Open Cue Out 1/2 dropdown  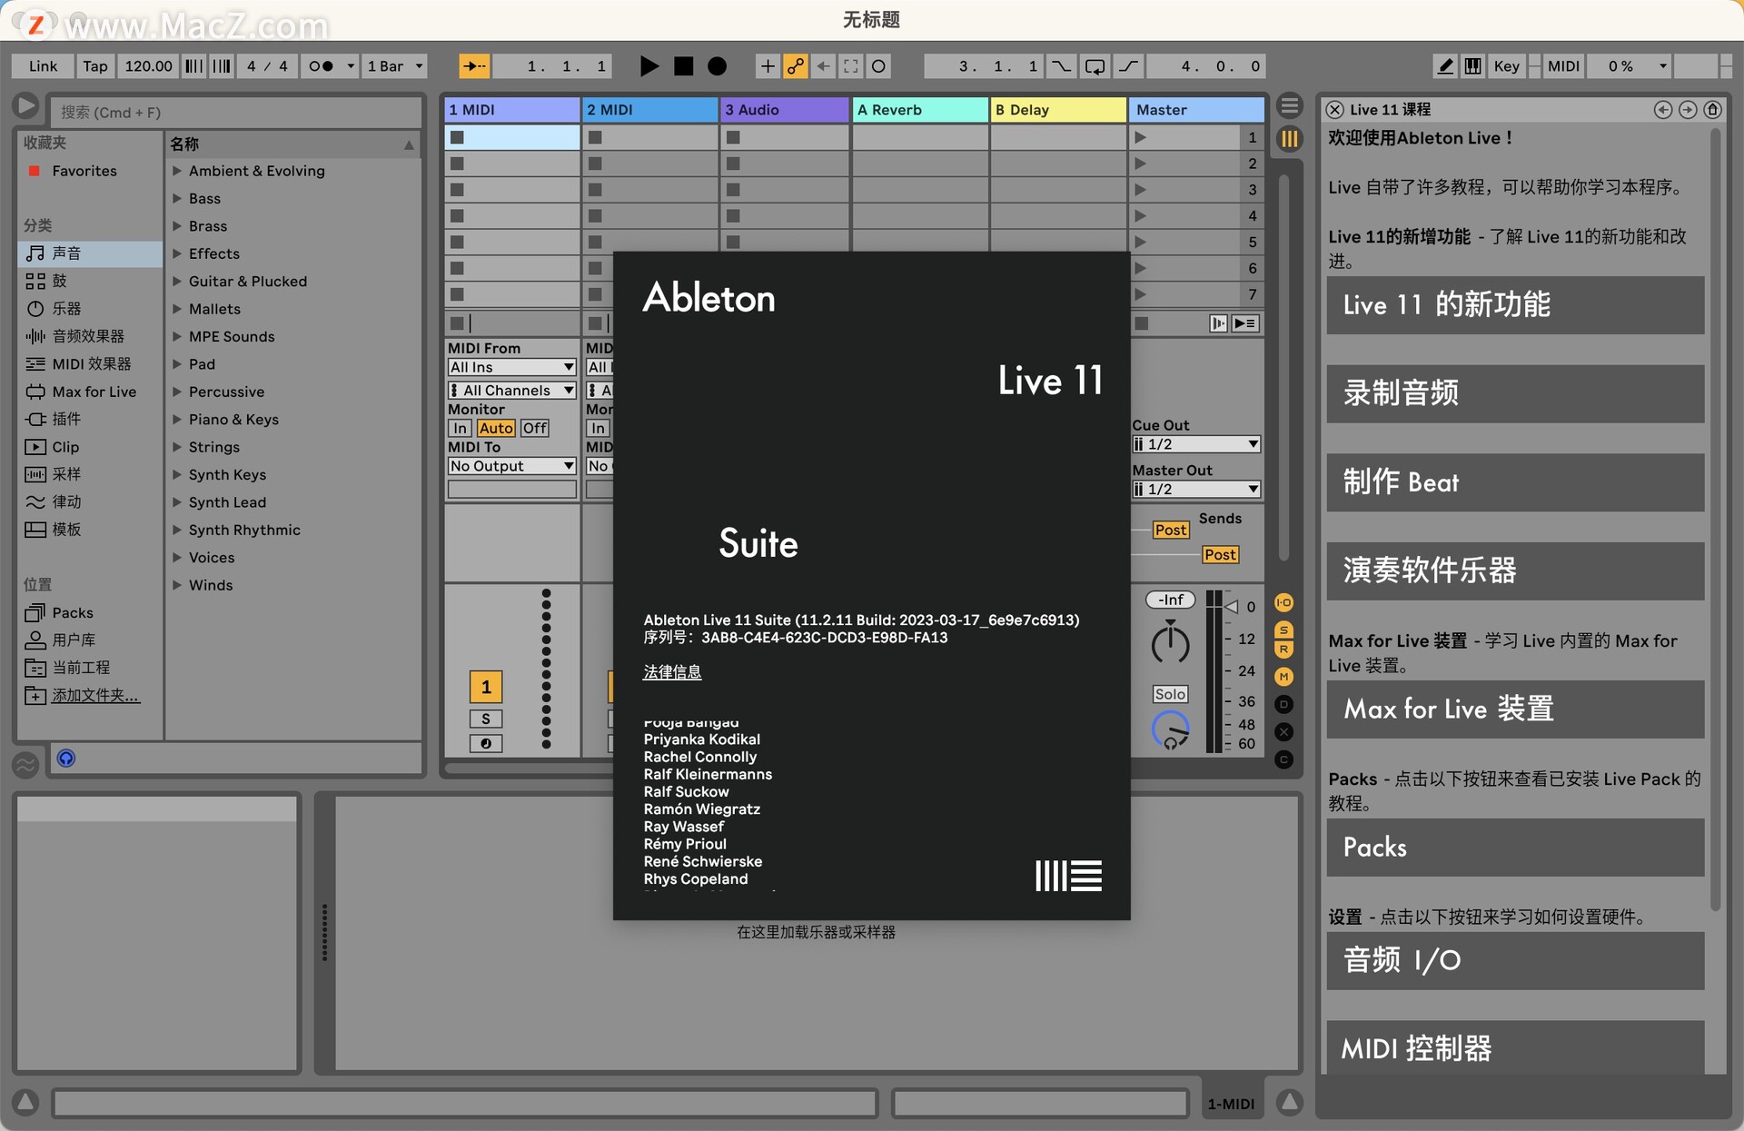1196,444
